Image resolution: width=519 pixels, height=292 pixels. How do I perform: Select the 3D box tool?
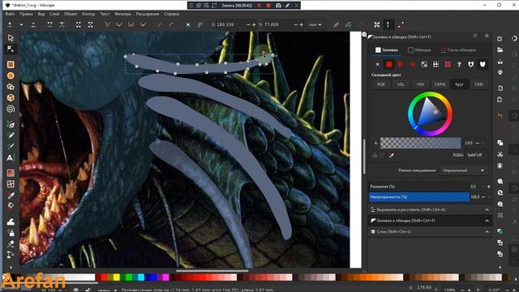click(11, 97)
